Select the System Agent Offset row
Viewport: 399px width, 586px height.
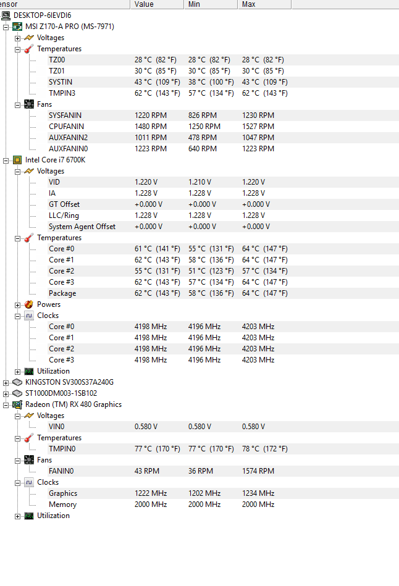coord(224,227)
